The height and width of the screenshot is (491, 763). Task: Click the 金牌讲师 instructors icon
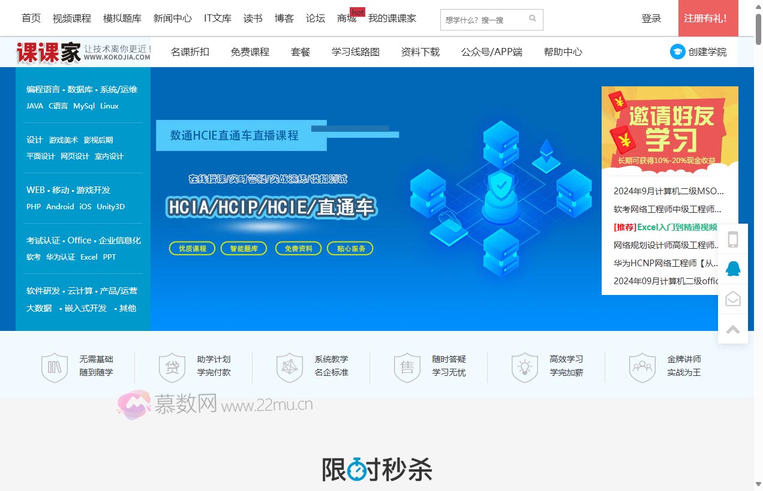pos(642,366)
